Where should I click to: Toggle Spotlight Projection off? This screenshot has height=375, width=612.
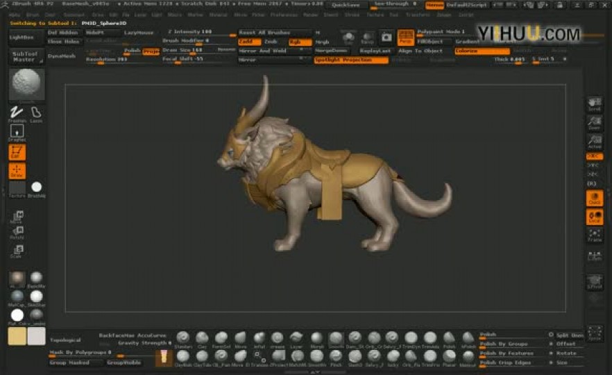pyautogui.click(x=351, y=60)
